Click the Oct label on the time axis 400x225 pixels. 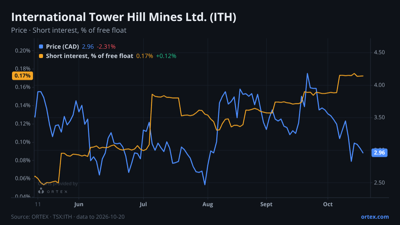(x=328, y=204)
